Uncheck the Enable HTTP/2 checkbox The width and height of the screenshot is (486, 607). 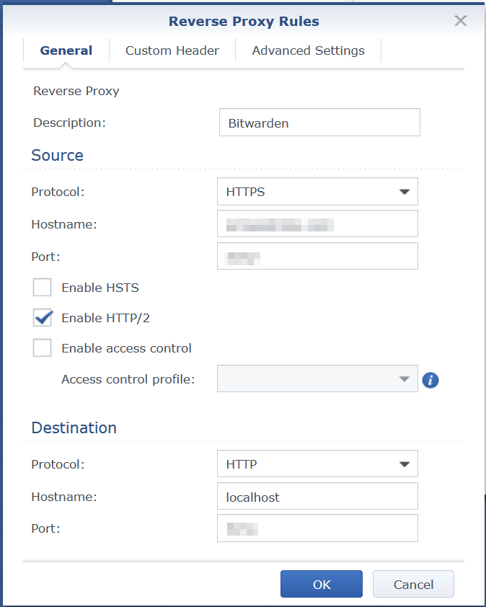pyautogui.click(x=43, y=317)
